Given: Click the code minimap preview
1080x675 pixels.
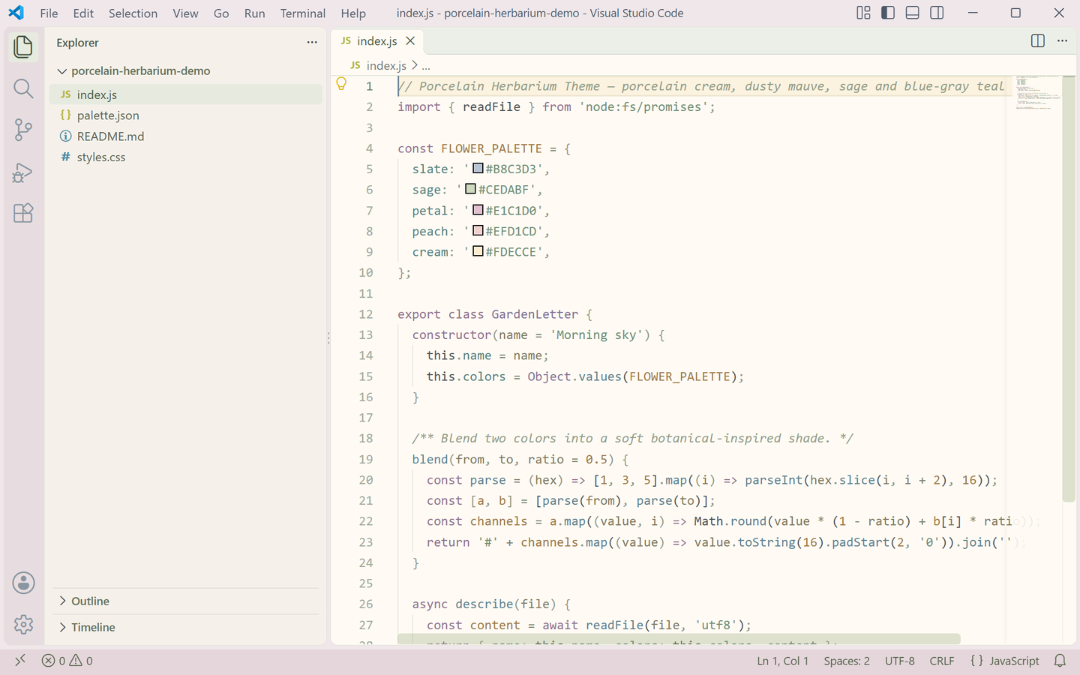Looking at the screenshot, I should (x=1039, y=93).
